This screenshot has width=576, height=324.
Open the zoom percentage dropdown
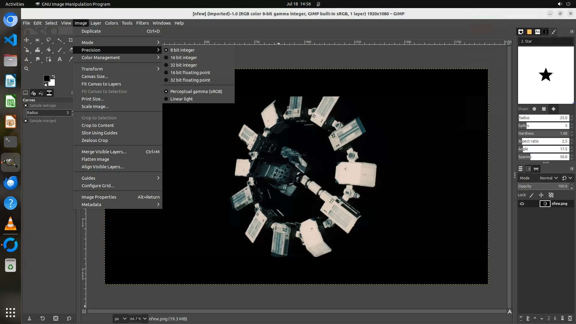click(x=145, y=319)
